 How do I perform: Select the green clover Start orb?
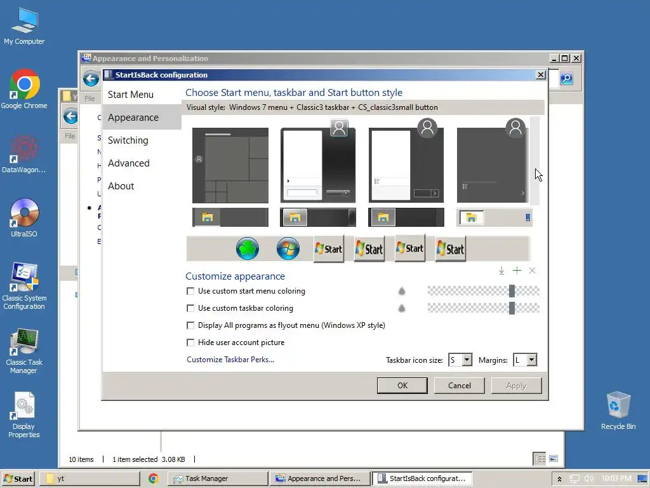pos(248,248)
